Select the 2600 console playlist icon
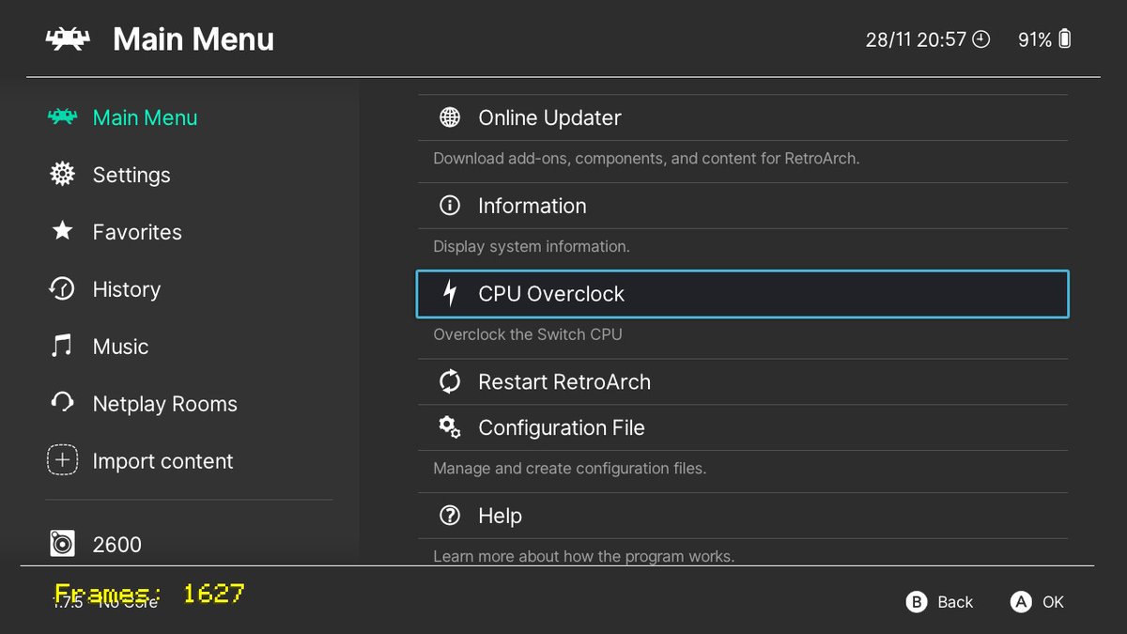This screenshot has height=634, width=1127. 62,544
